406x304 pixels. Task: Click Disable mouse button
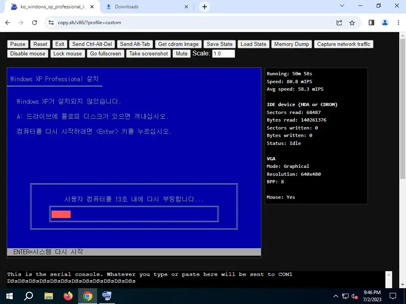[x=28, y=53]
